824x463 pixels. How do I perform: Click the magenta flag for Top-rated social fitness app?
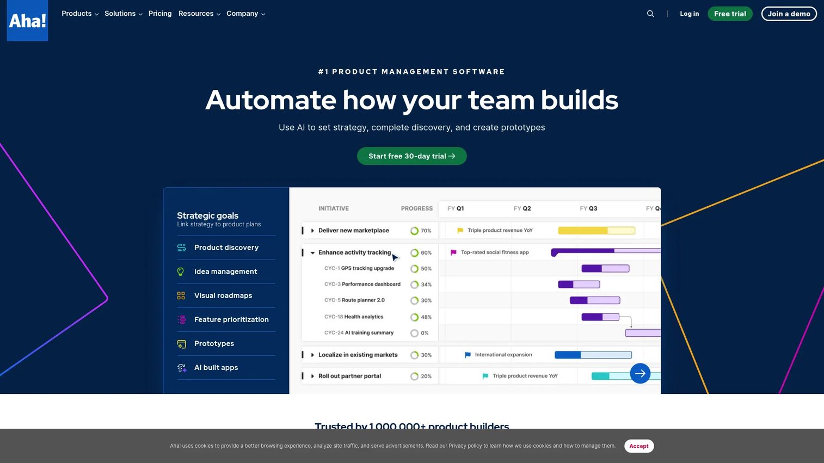click(453, 252)
